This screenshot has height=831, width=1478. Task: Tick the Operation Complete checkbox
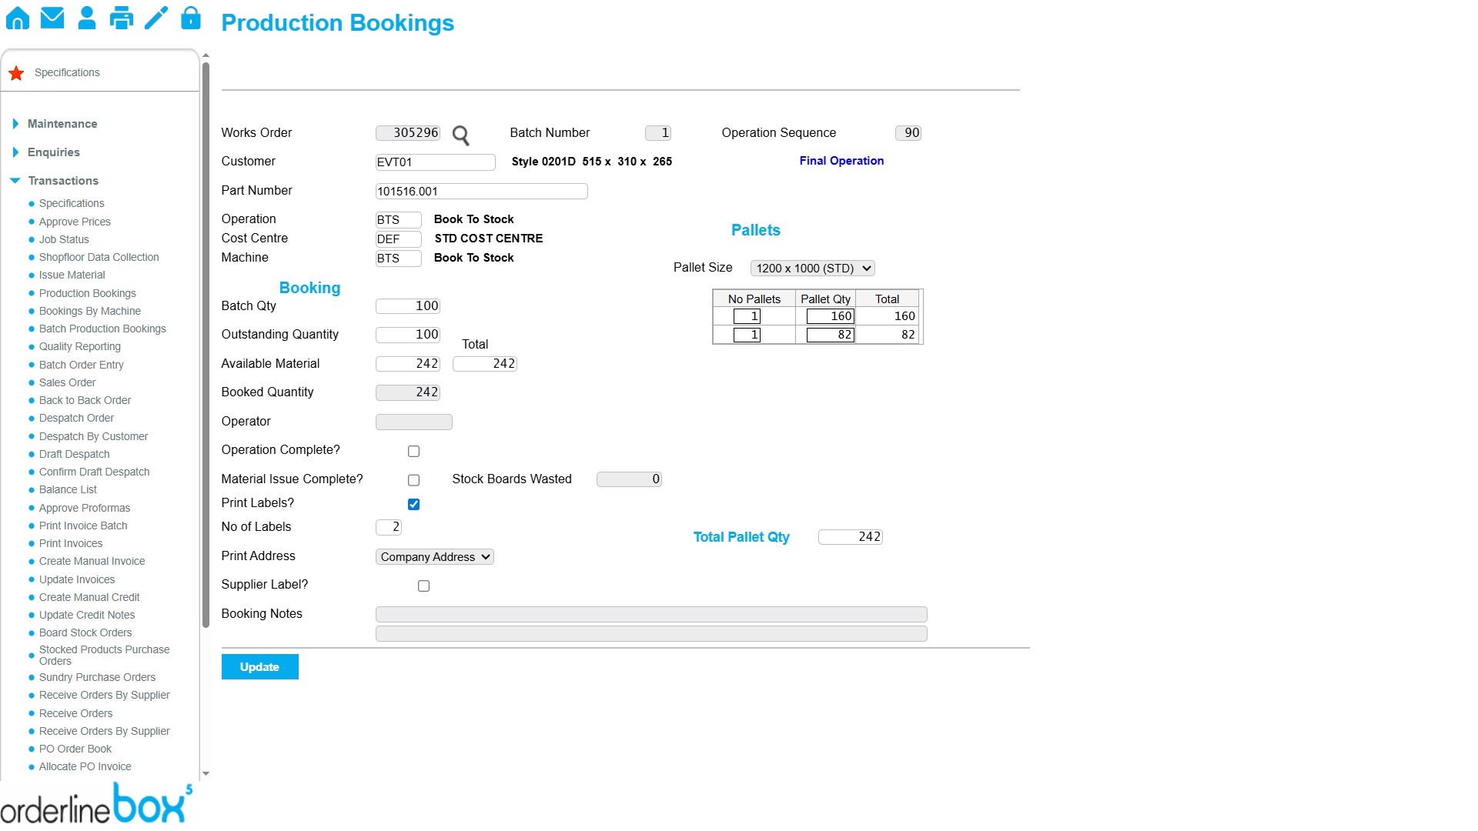413,451
